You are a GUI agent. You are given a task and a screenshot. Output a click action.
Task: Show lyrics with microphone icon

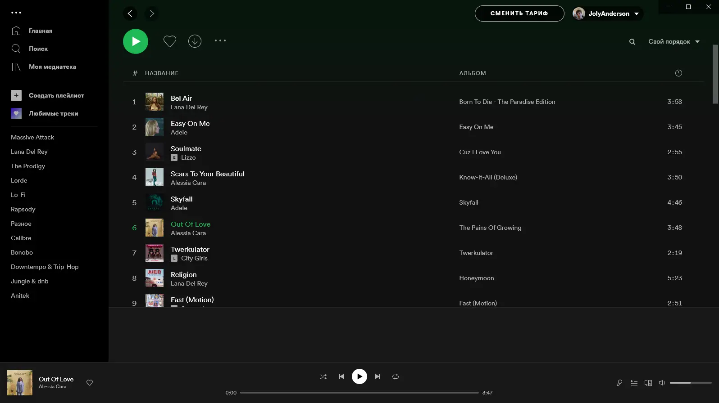pos(620,383)
